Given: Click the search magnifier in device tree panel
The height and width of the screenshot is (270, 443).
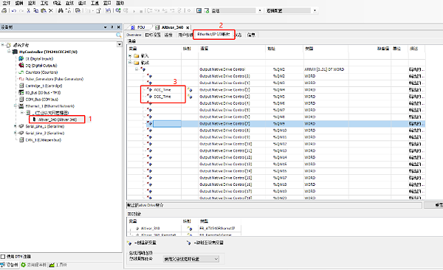Looking at the screenshot, I should tap(119, 35).
